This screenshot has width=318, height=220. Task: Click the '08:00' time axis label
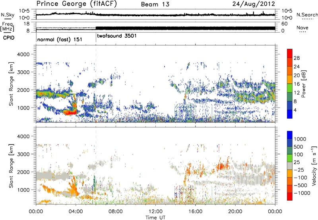(115, 212)
